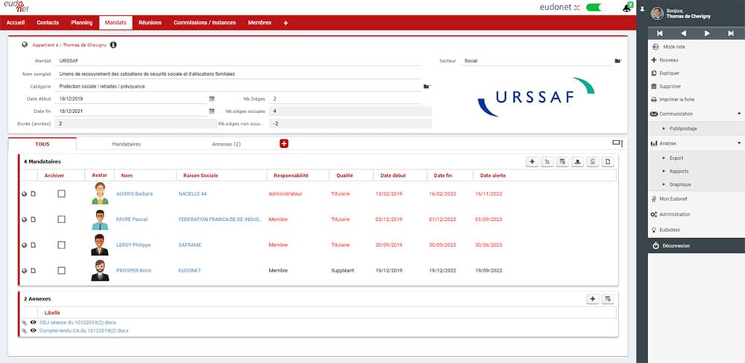Open the Catégorie catalog dropdown
Viewport: 745px width, 363px height.
coord(426,86)
